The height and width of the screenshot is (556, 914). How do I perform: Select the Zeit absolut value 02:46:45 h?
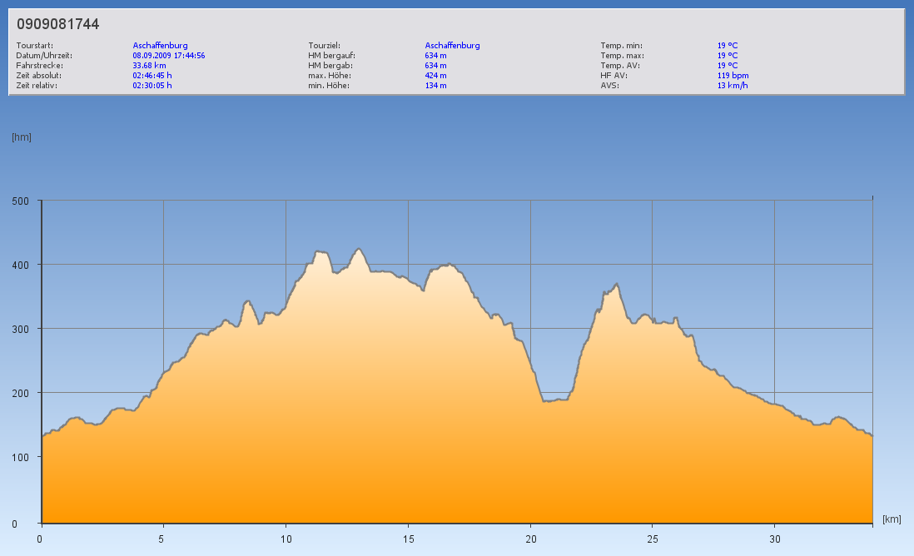152,76
